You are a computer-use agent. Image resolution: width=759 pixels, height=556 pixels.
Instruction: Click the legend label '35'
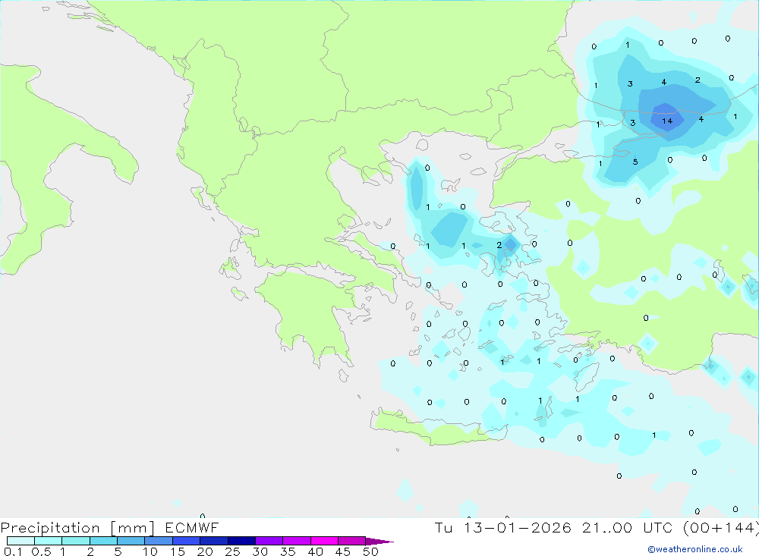(x=288, y=551)
